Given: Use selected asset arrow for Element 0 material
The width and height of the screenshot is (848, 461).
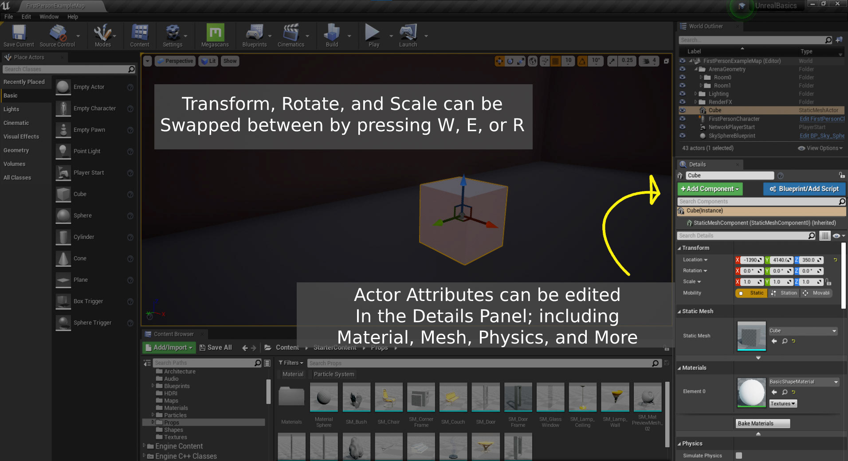Looking at the screenshot, I should pyautogui.click(x=774, y=392).
